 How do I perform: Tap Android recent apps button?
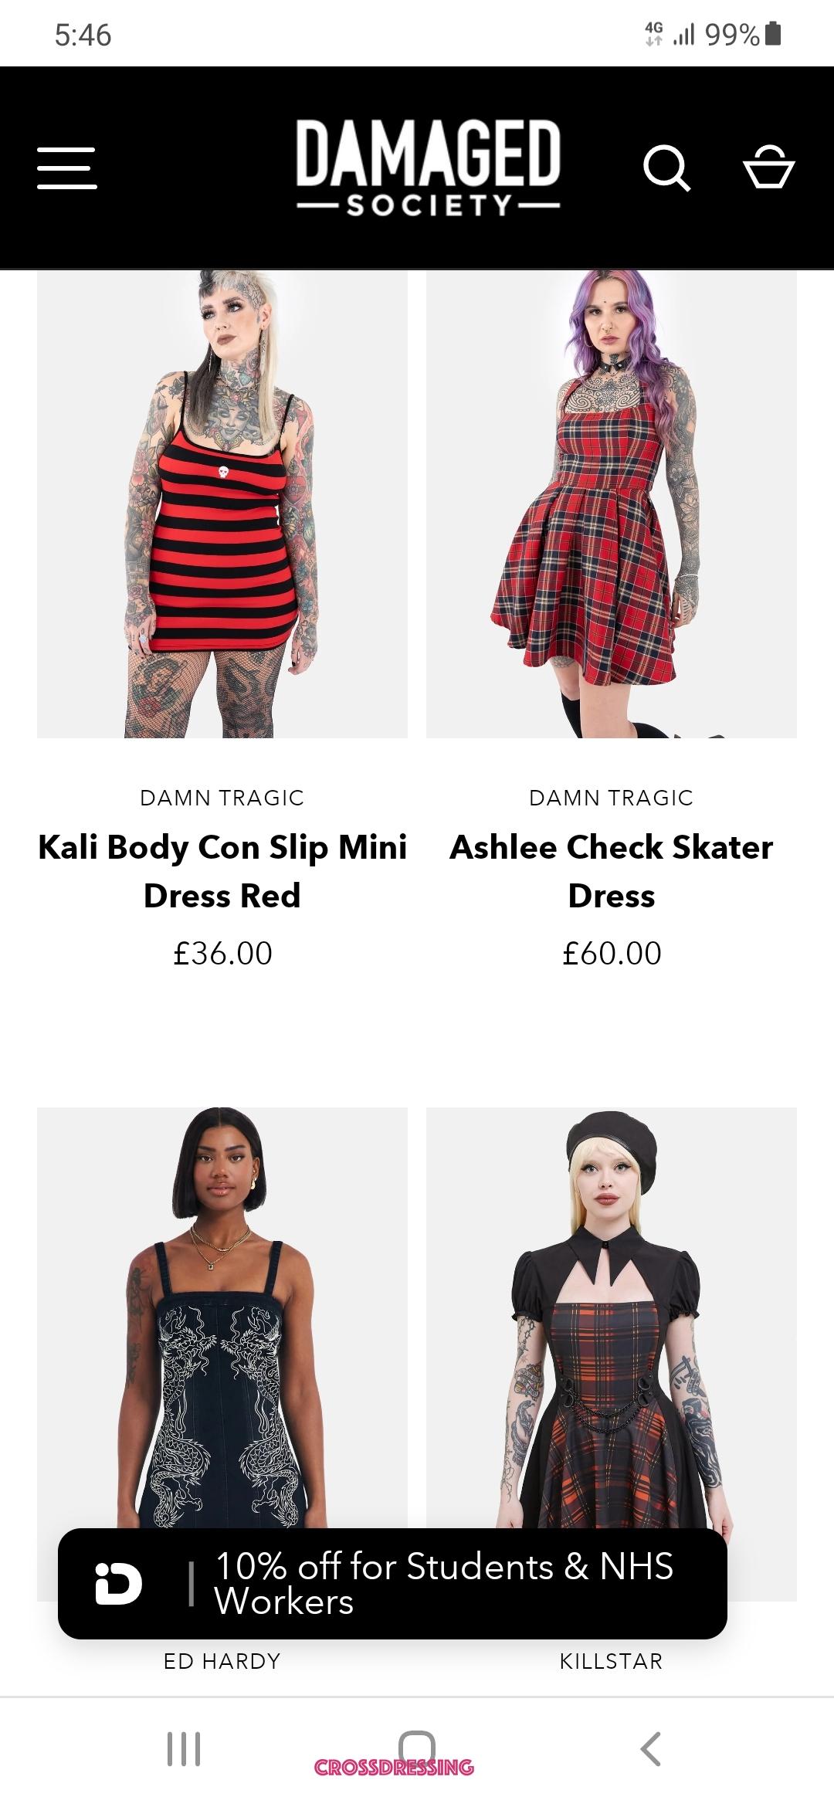click(x=184, y=1748)
